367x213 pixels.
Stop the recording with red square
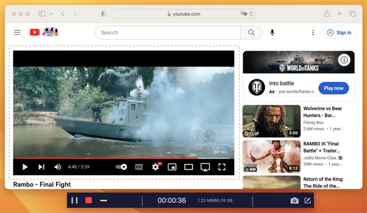pos(89,201)
